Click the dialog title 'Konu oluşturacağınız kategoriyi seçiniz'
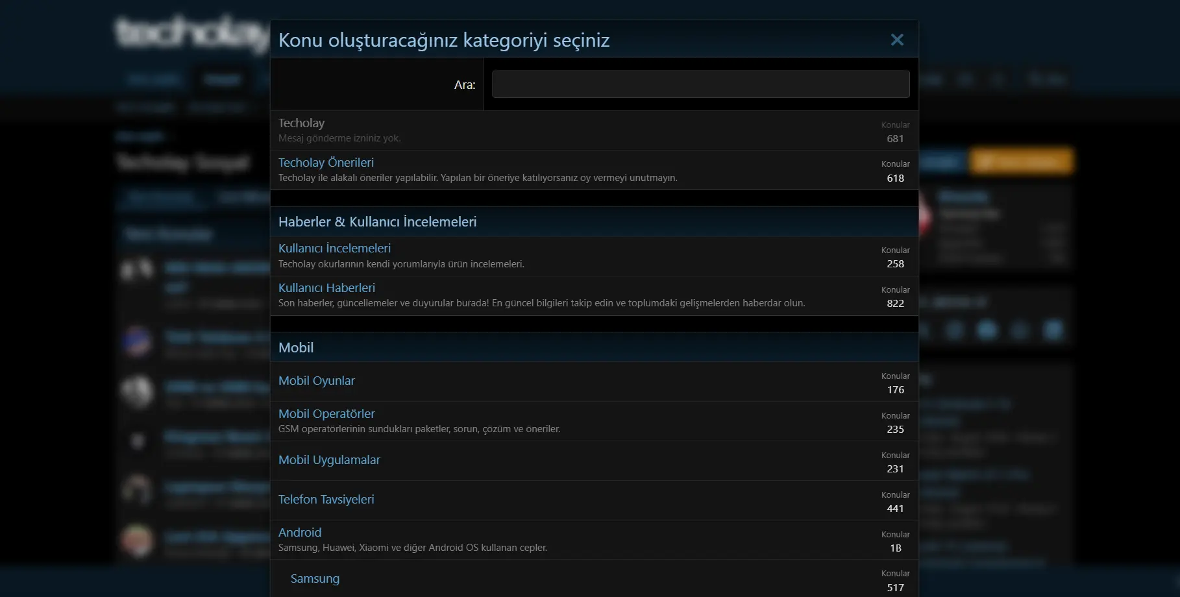1180x597 pixels. [x=444, y=40]
